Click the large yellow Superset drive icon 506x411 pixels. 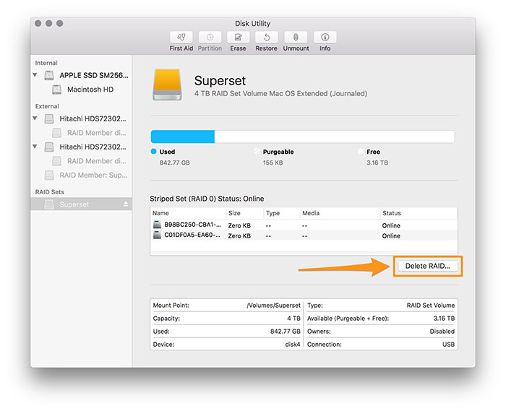[167, 85]
